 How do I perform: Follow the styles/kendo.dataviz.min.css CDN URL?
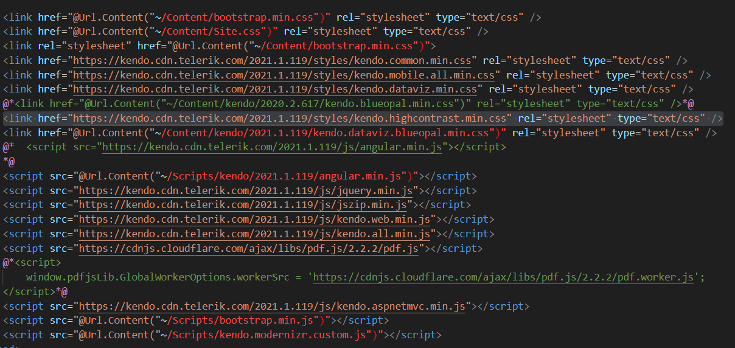click(275, 89)
